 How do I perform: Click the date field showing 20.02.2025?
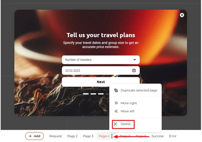(101, 71)
